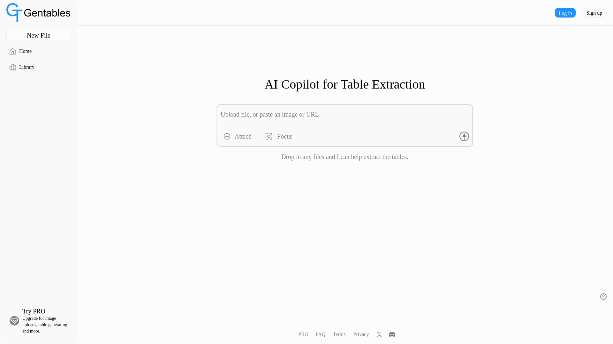
Task: Click the Log in button
Action: pyautogui.click(x=565, y=13)
